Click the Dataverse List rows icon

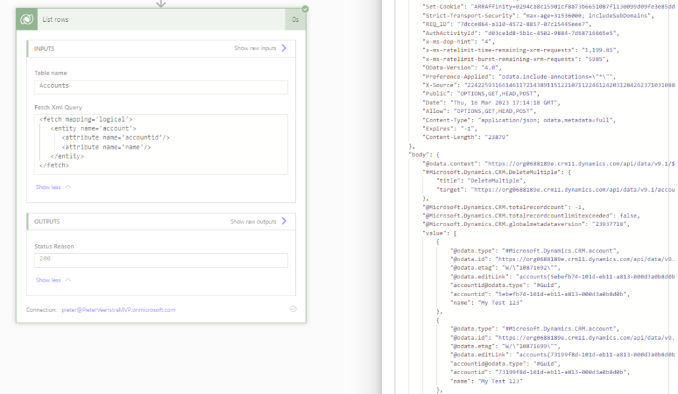click(26, 19)
